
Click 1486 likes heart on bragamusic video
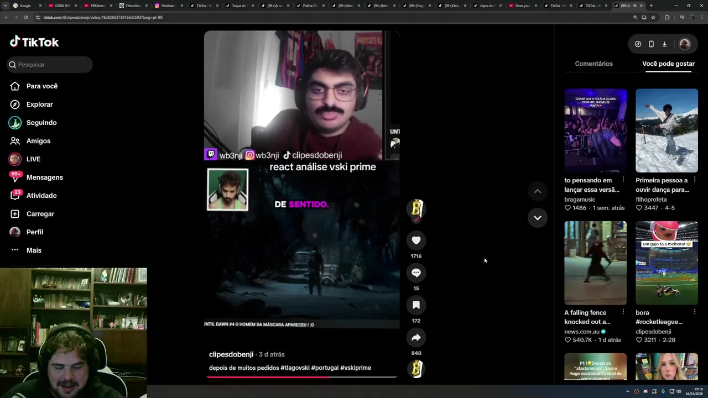568,208
